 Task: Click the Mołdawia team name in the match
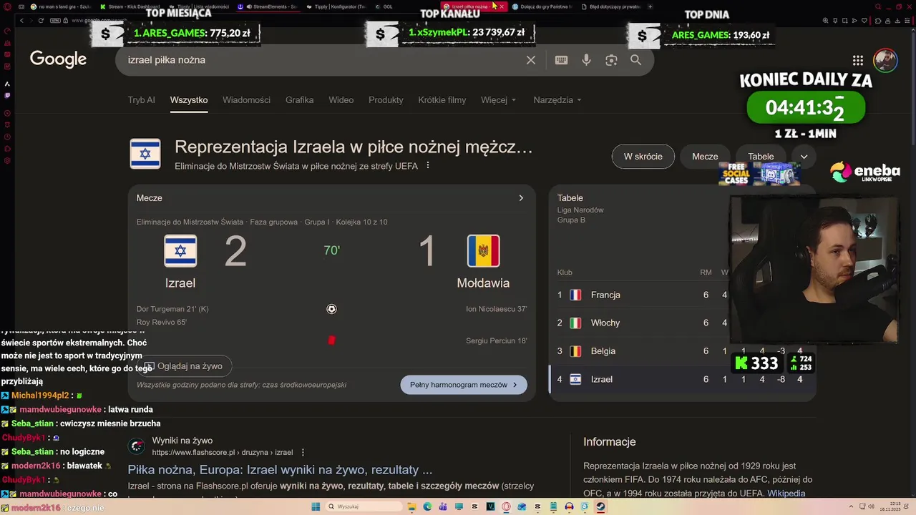(483, 283)
